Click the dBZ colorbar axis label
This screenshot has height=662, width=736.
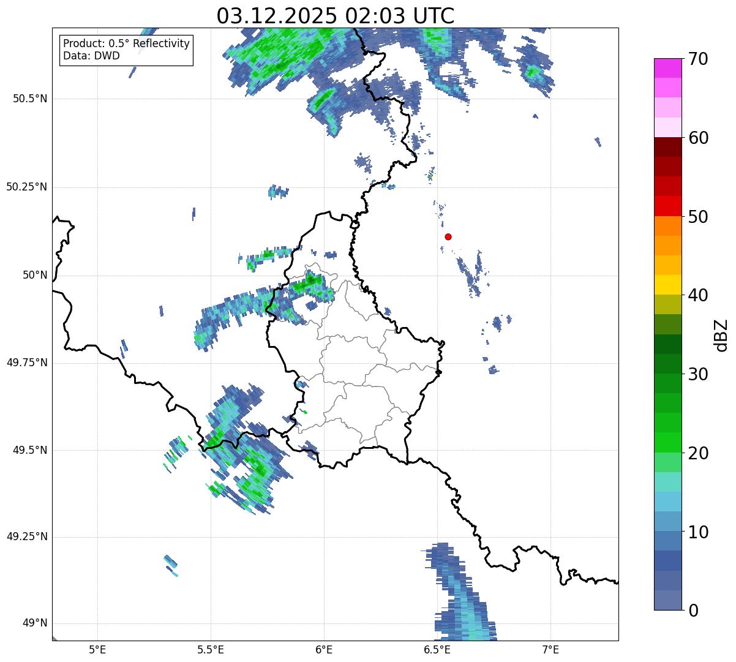tap(721, 334)
